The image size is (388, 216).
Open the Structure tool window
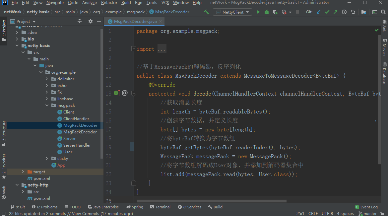4,133
